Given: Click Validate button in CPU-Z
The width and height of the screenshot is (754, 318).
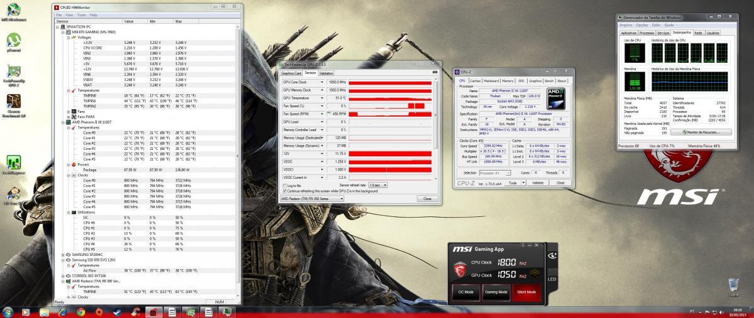Looking at the screenshot, I should point(537,183).
